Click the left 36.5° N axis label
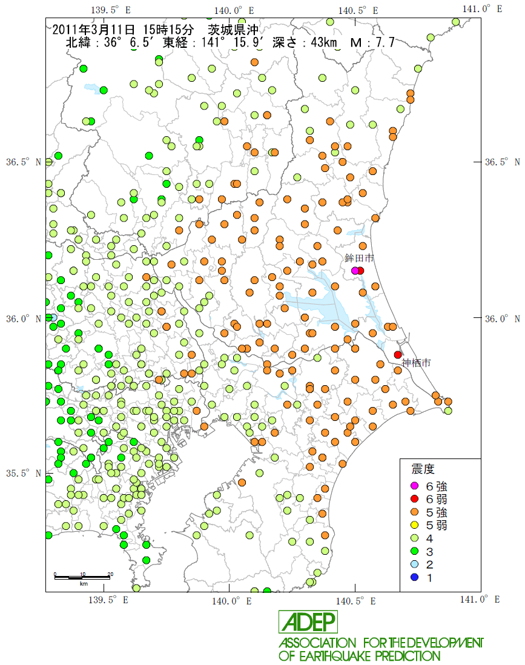Image resolution: width=525 pixels, height=665 pixels. pyautogui.click(x=24, y=162)
